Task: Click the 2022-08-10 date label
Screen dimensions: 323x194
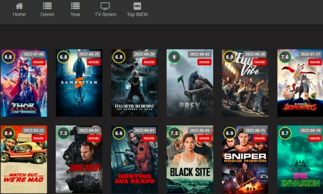Action: (310, 130)
